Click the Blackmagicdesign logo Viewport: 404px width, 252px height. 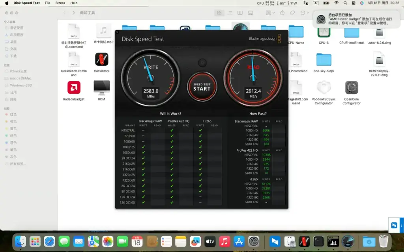pyautogui.click(x=265, y=39)
